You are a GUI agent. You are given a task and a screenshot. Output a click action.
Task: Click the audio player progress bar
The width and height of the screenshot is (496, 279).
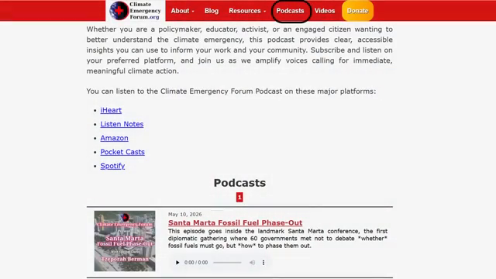pos(227,263)
